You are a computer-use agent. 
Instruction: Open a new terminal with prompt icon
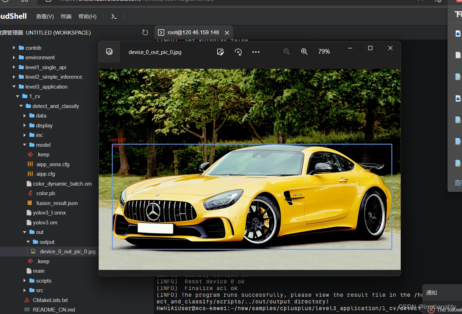point(114,16)
